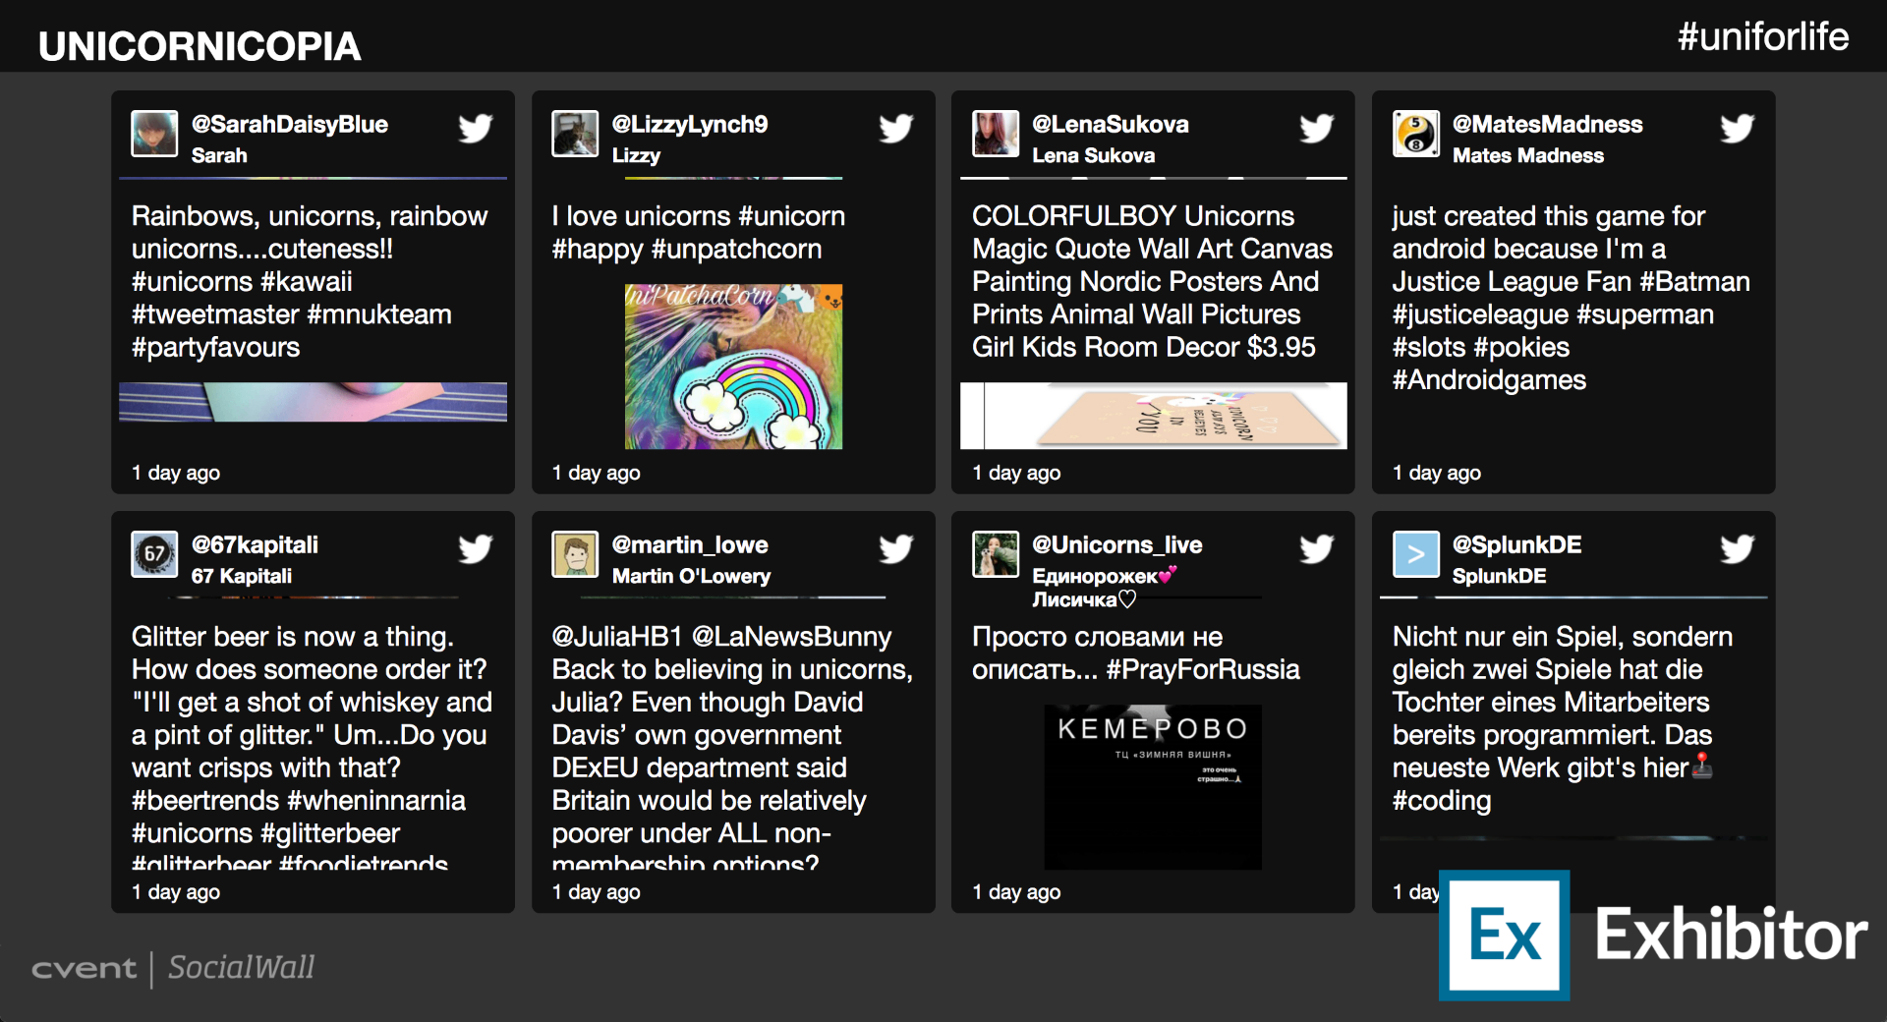This screenshot has width=1887, height=1022.
Task: Click the @Unicorns_live handle
Action: coord(1117,544)
